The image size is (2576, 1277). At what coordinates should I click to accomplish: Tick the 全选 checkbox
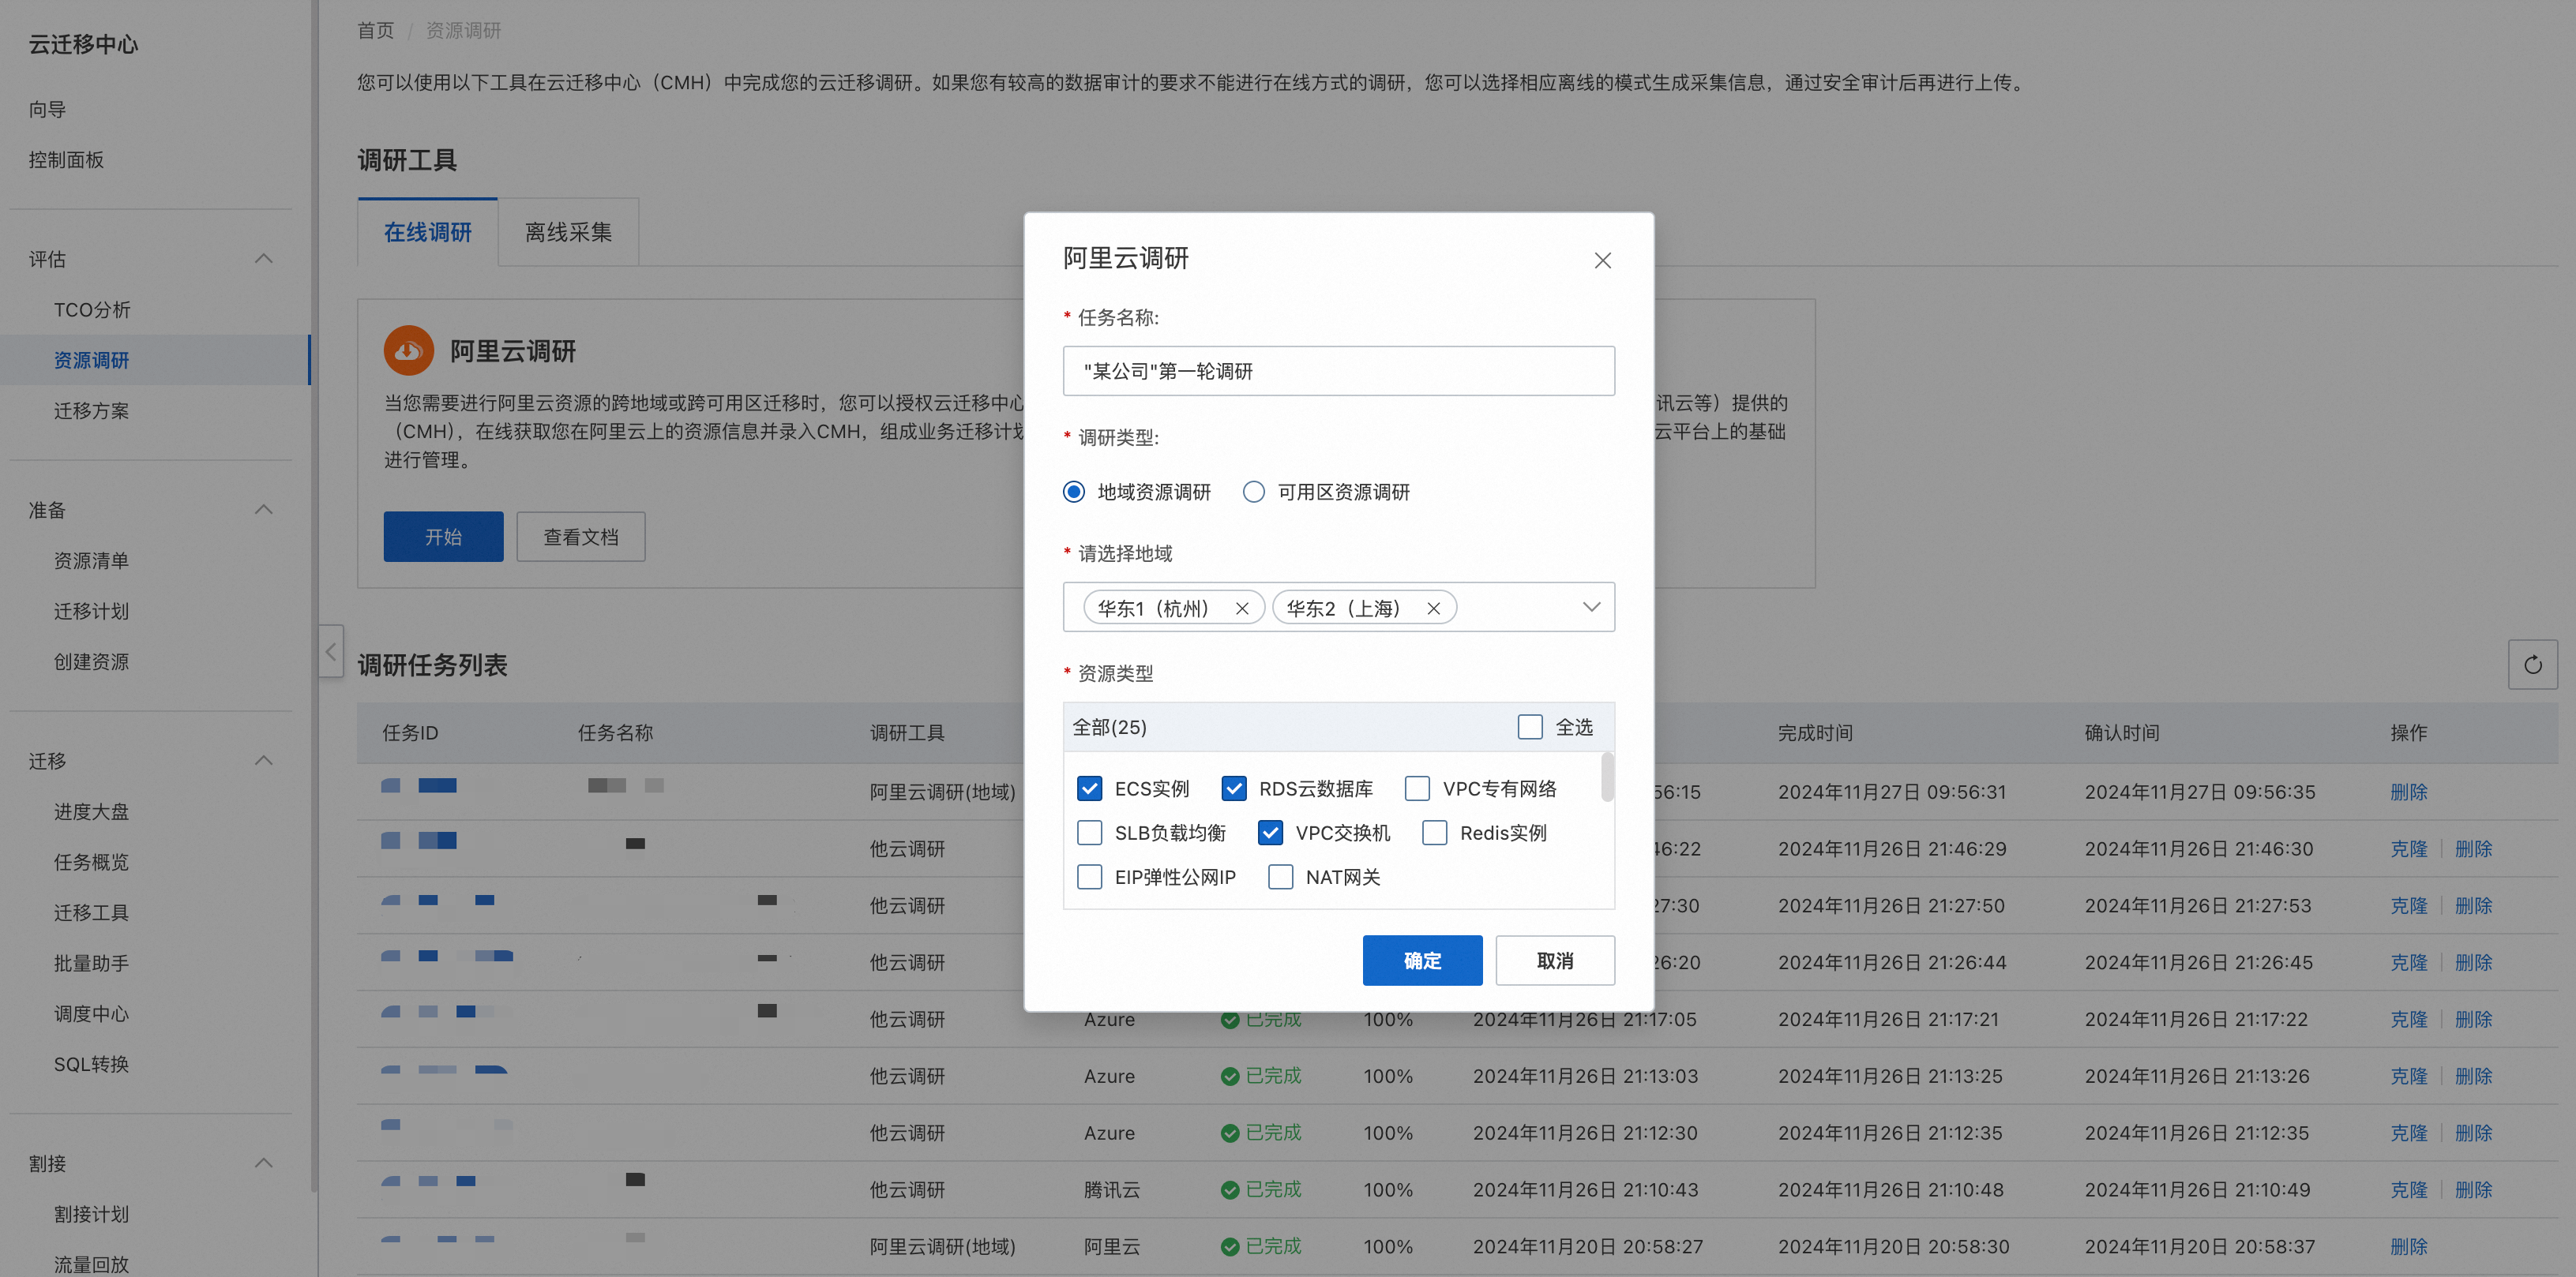(1529, 726)
